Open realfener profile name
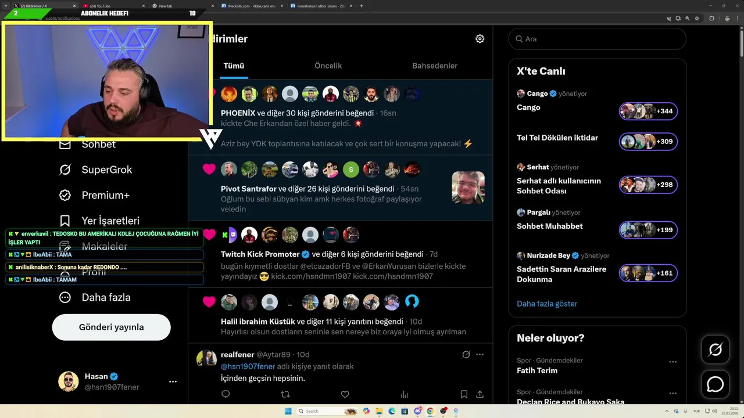 point(237,354)
